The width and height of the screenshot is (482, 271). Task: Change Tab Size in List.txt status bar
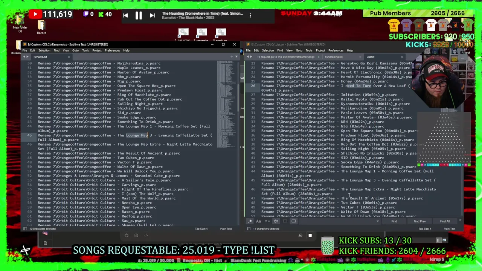pos(425,229)
